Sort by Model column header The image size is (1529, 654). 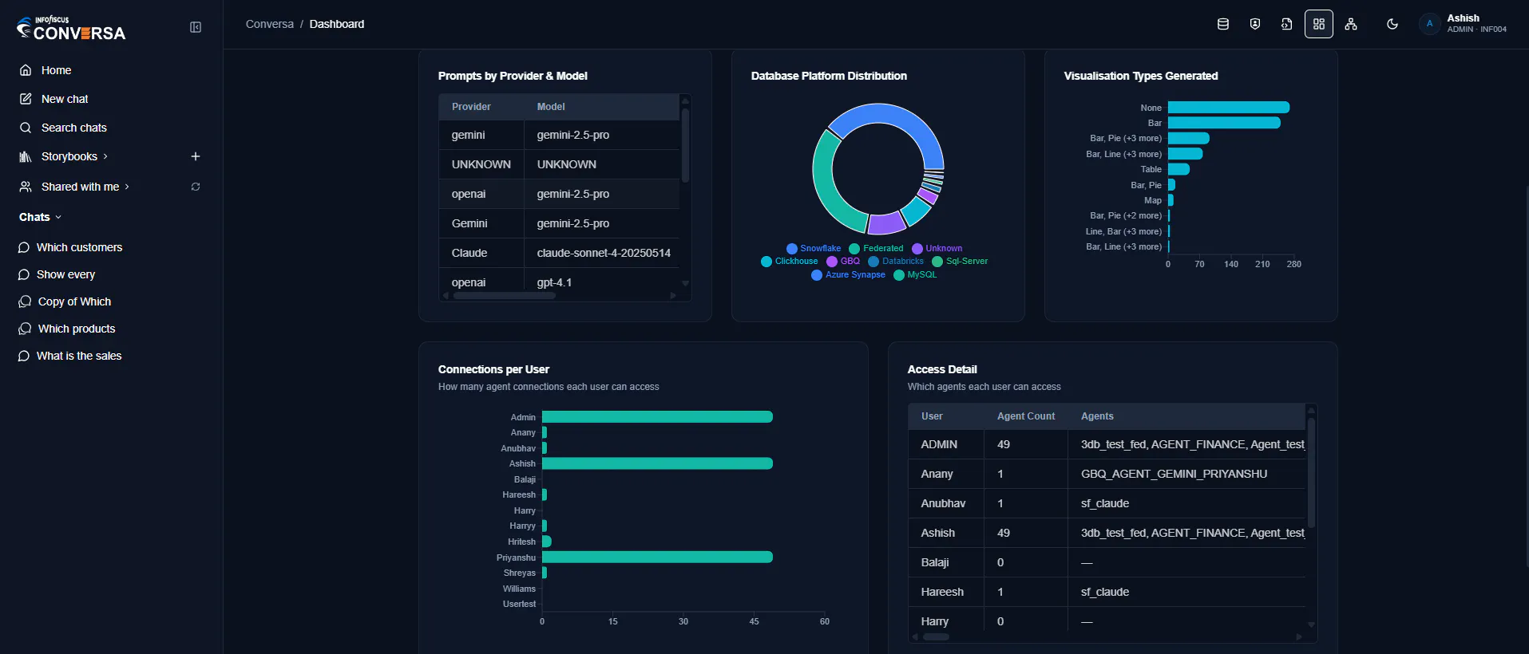(x=601, y=107)
